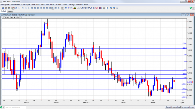Image resolution: width=195 pixels, height=109 pixels.
Task: Click the green status light top-right toolbar
Action: [x=191, y=8]
